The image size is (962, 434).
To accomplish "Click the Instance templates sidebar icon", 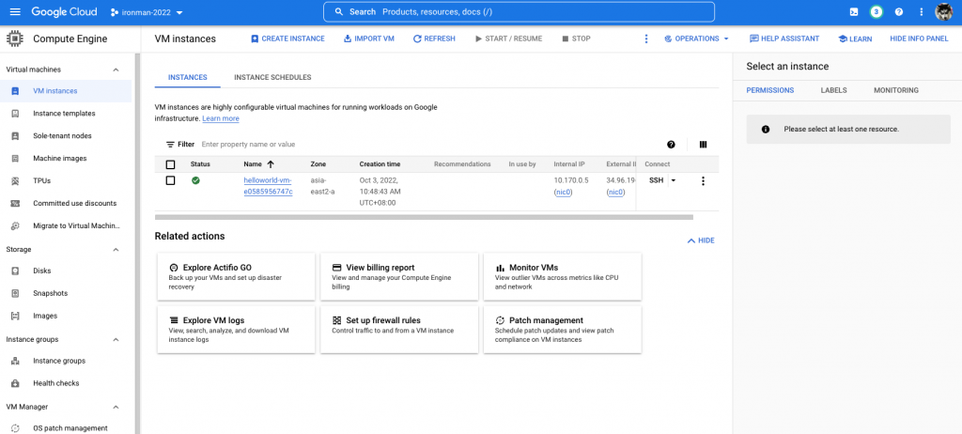I will 16,114.
